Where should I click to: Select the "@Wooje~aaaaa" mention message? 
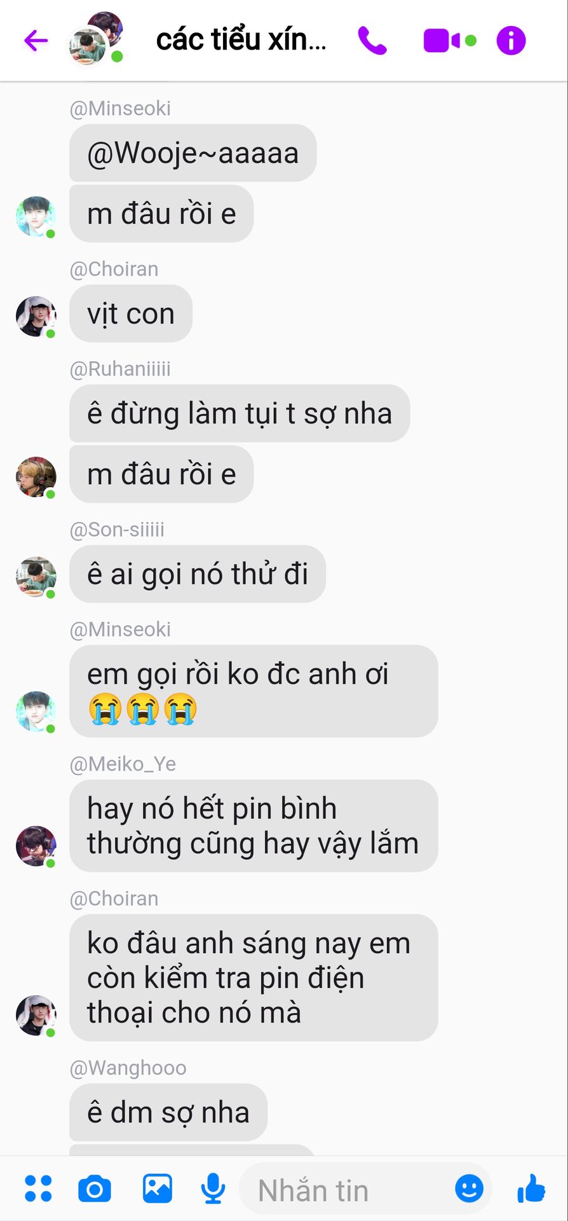coord(193,153)
